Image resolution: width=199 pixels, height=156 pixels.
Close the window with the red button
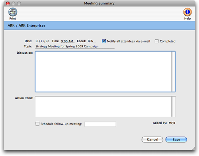coord(8,3)
